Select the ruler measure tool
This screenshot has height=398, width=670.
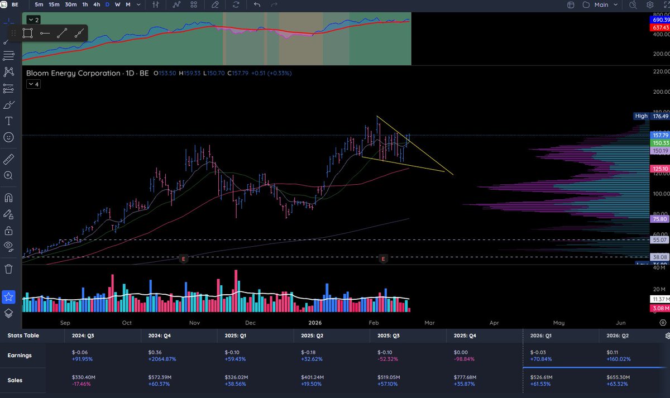(x=8, y=160)
